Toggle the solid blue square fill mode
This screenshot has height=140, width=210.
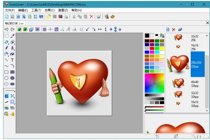pyautogui.click(x=7, y=96)
